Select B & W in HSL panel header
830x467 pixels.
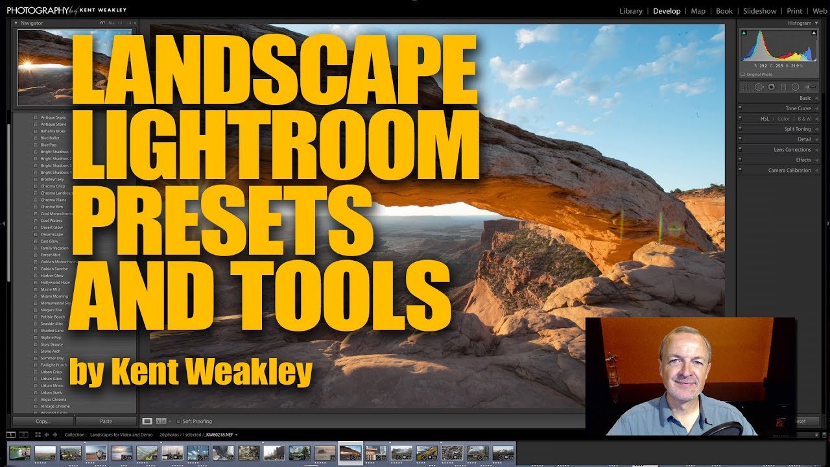coord(804,119)
